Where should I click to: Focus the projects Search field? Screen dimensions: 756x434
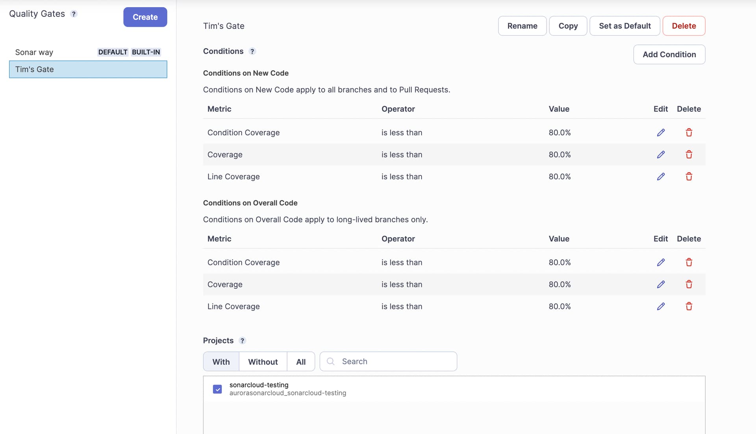[394, 362]
